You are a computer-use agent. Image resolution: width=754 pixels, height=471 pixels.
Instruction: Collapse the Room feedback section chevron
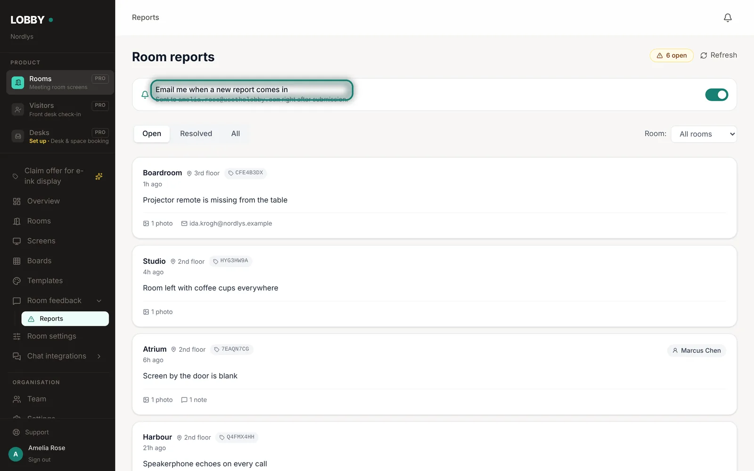[x=99, y=301]
